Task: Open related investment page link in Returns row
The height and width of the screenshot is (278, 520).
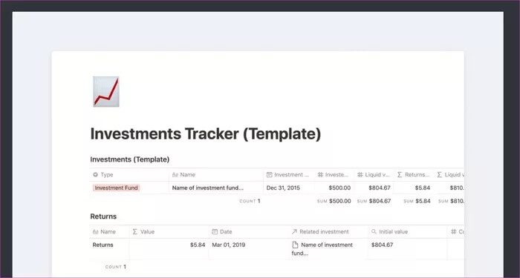Action: point(322,249)
